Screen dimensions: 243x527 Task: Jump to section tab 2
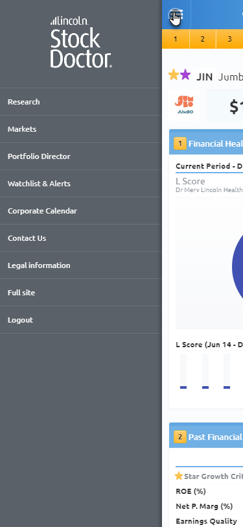pos(202,39)
